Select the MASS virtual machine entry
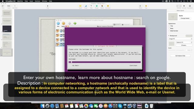194x109 pixels. click(x=60, y=40)
